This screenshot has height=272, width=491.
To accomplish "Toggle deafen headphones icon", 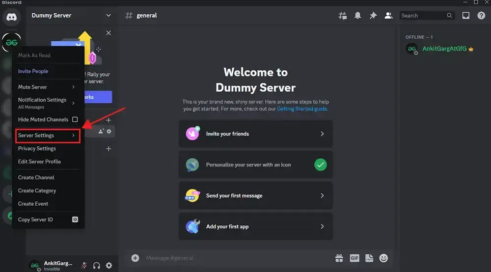I will [x=96, y=266].
